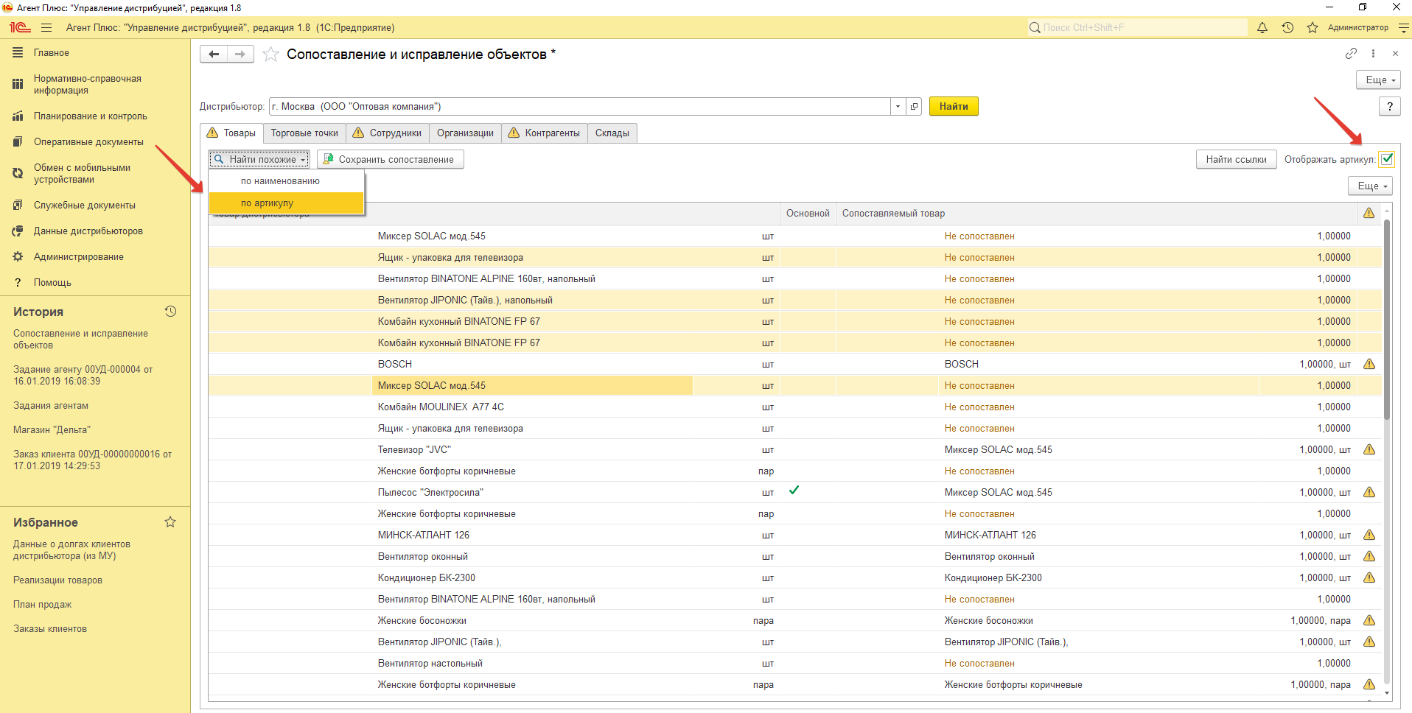Viewport: 1412px width, 713px height.
Task: Open the top Еще dropdown menu
Action: (1378, 80)
